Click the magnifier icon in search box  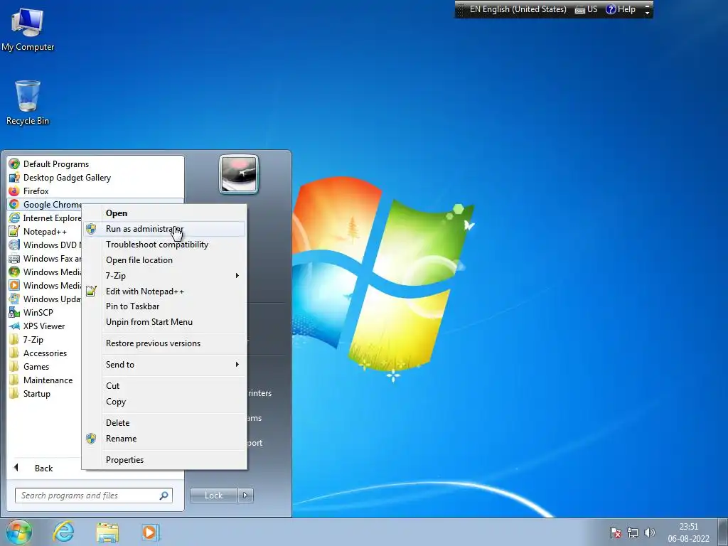(164, 496)
